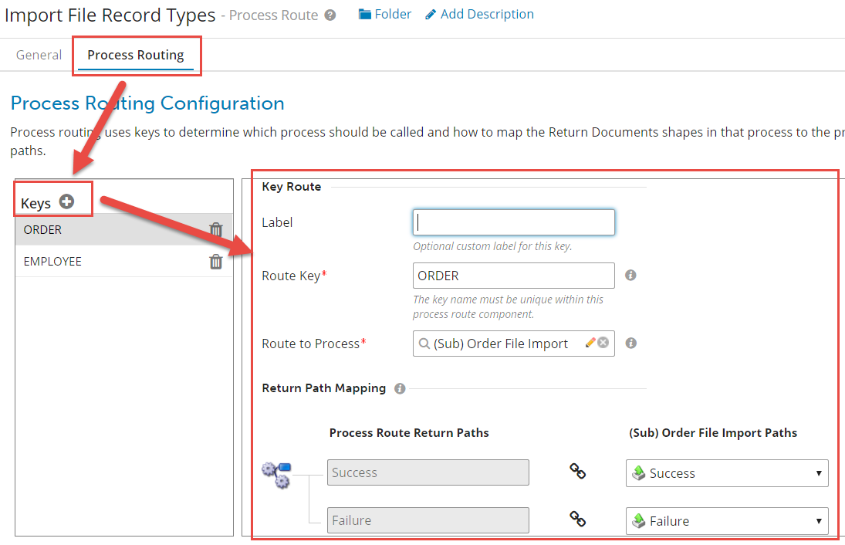View info for Return Path Mapping

(399, 388)
